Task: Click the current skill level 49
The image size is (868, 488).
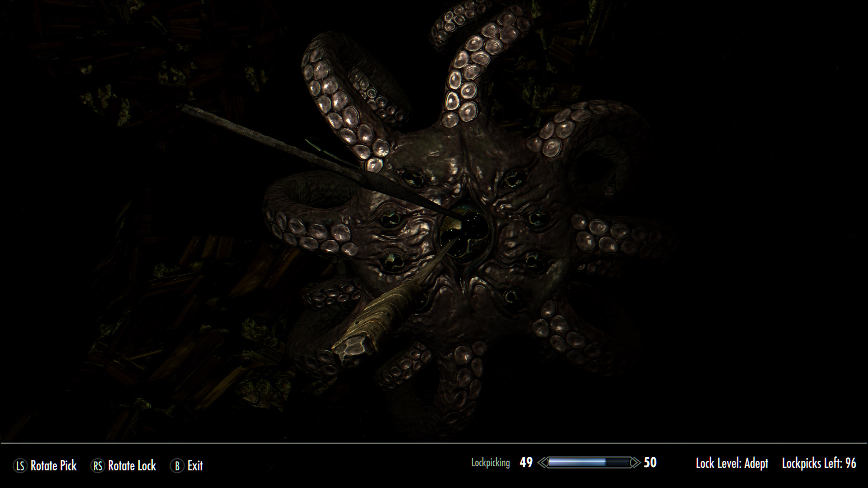Action: (x=526, y=463)
